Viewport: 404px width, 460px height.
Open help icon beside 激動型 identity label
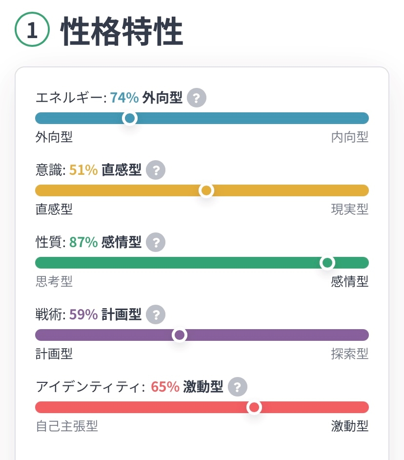coord(238,387)
